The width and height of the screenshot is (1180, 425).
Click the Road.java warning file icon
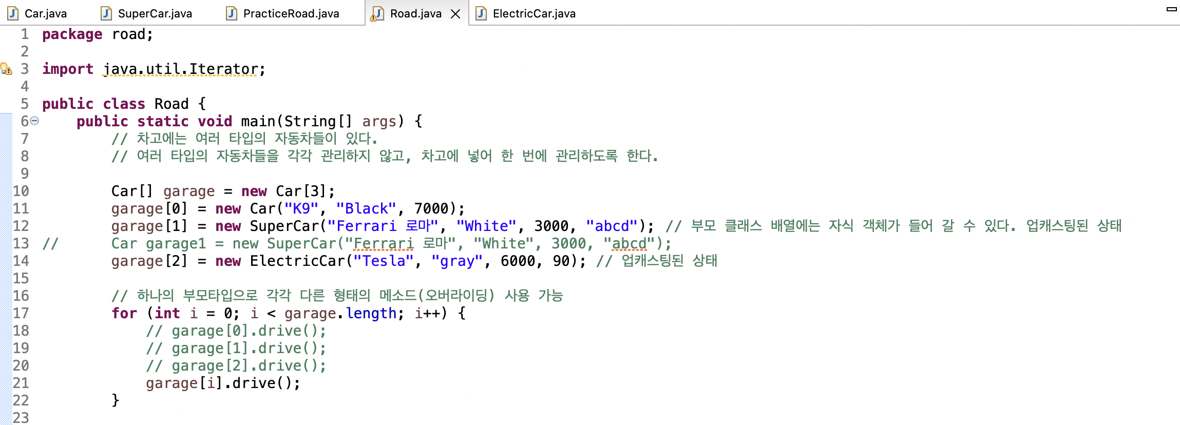(377, 14)
